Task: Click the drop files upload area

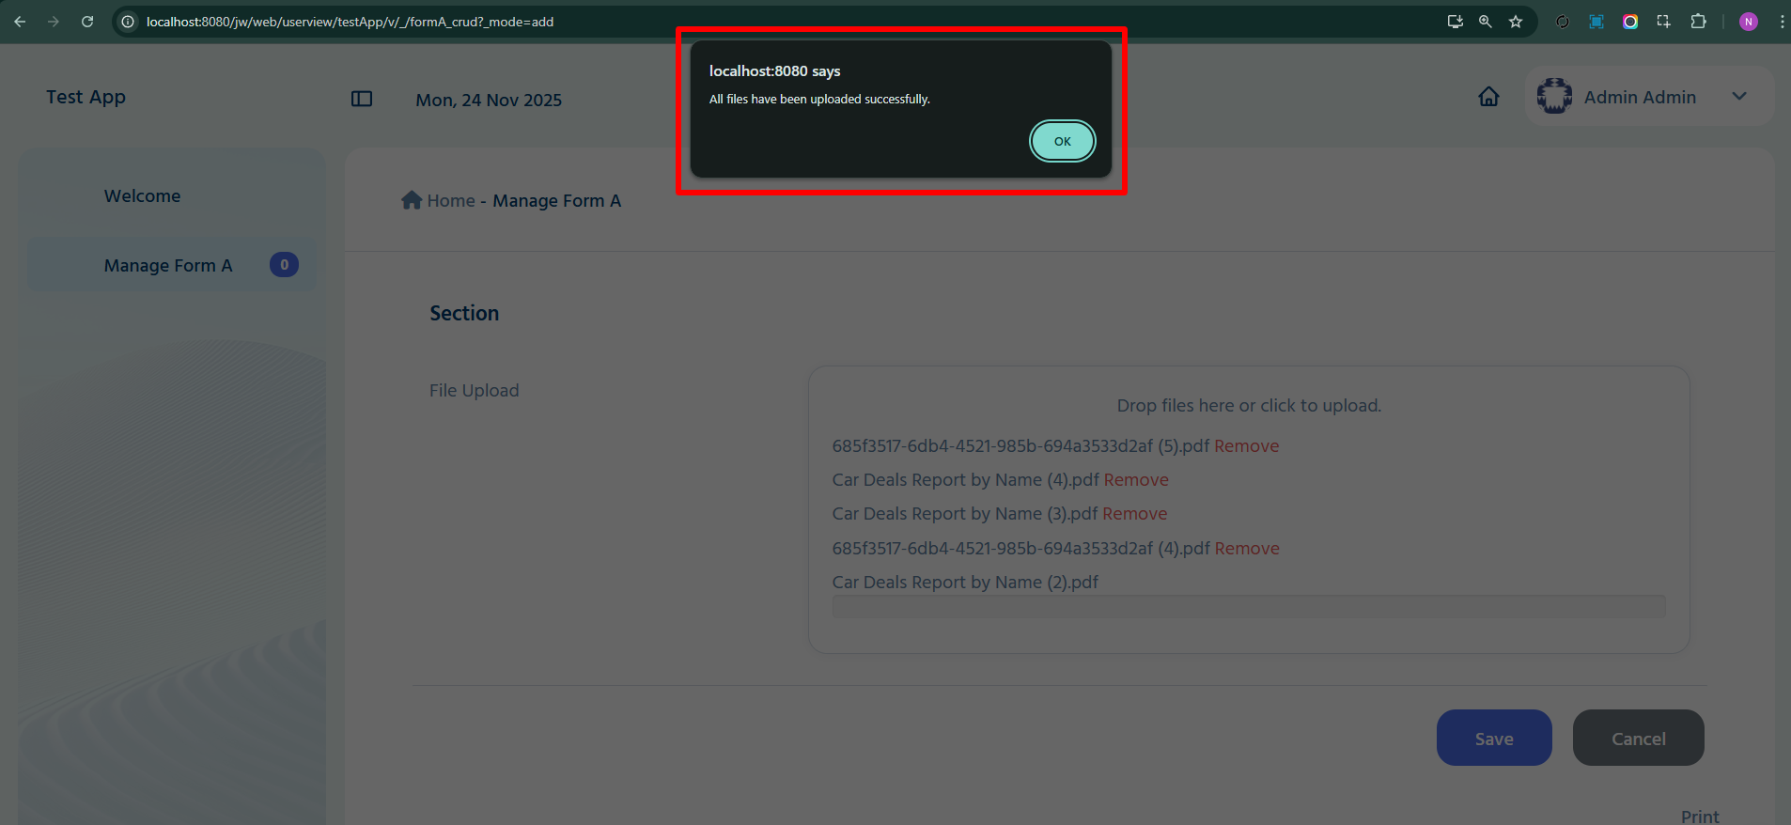Action: coord(1249,406)
